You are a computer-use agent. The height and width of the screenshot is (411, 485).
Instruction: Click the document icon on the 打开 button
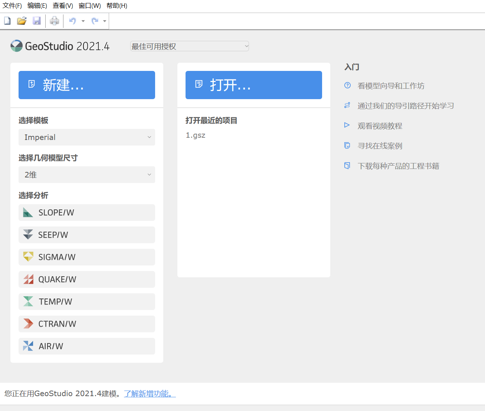199,84
